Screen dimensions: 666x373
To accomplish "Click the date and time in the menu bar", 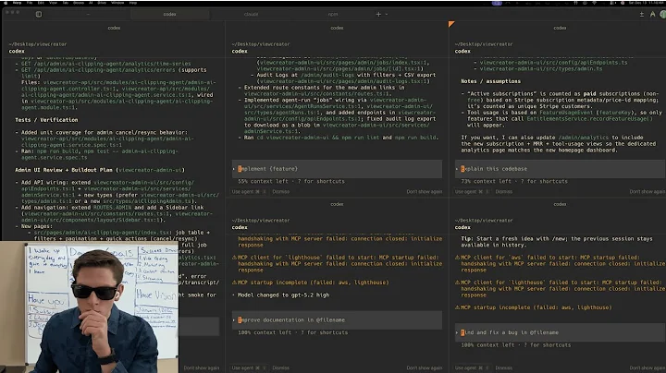I will [647, 3].
